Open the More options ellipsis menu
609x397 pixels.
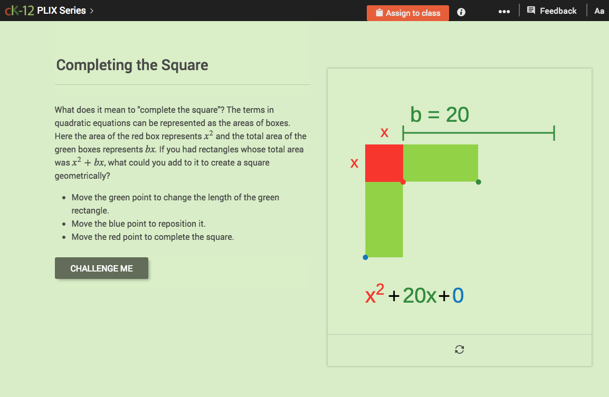tap(504, 12)
